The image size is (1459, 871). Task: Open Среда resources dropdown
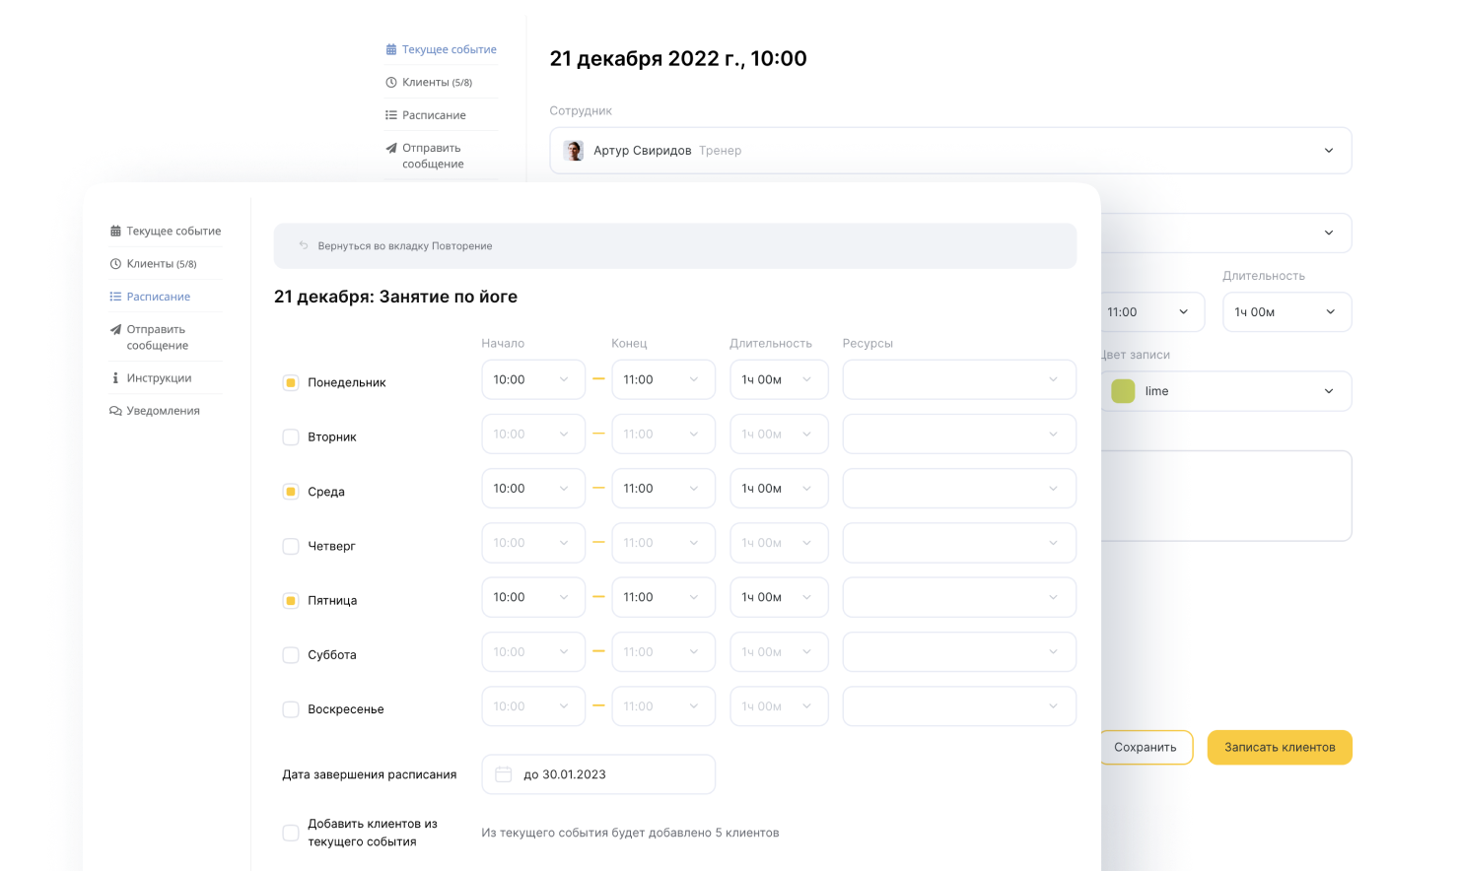(959, 489)
